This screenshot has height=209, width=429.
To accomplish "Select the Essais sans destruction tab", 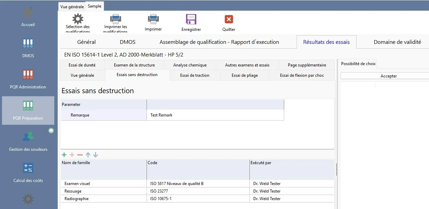I will (137, 75).
